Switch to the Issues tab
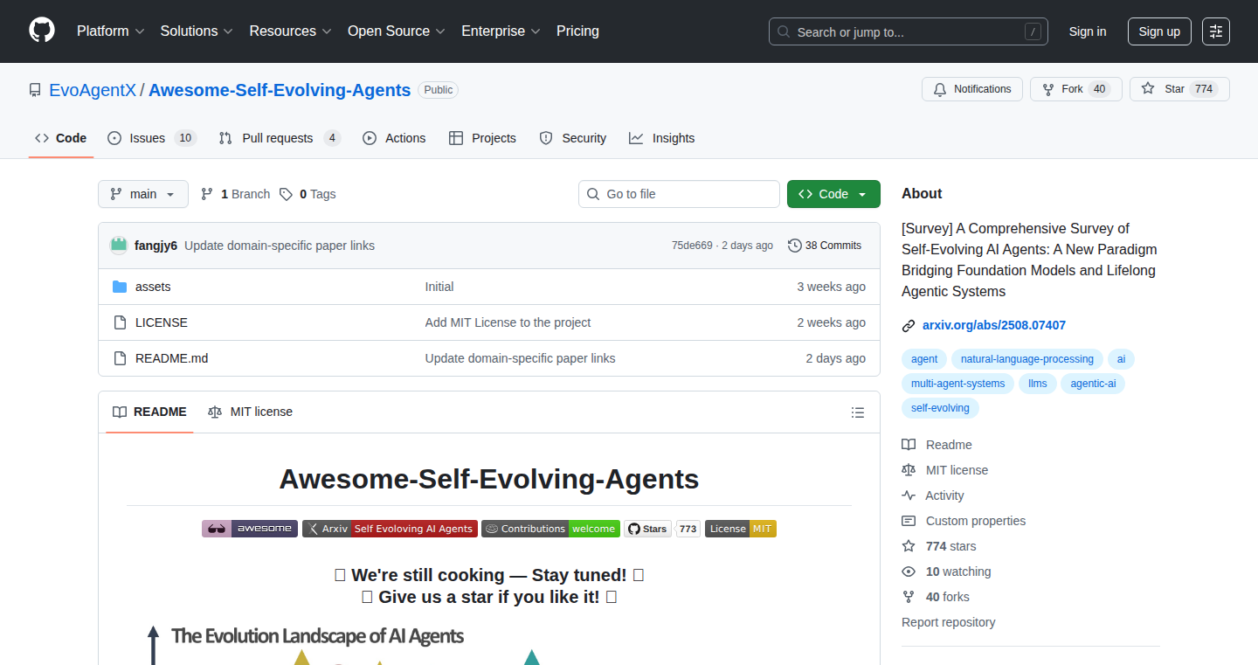This screenshot has width=1258, height=665. click(152, 138)
